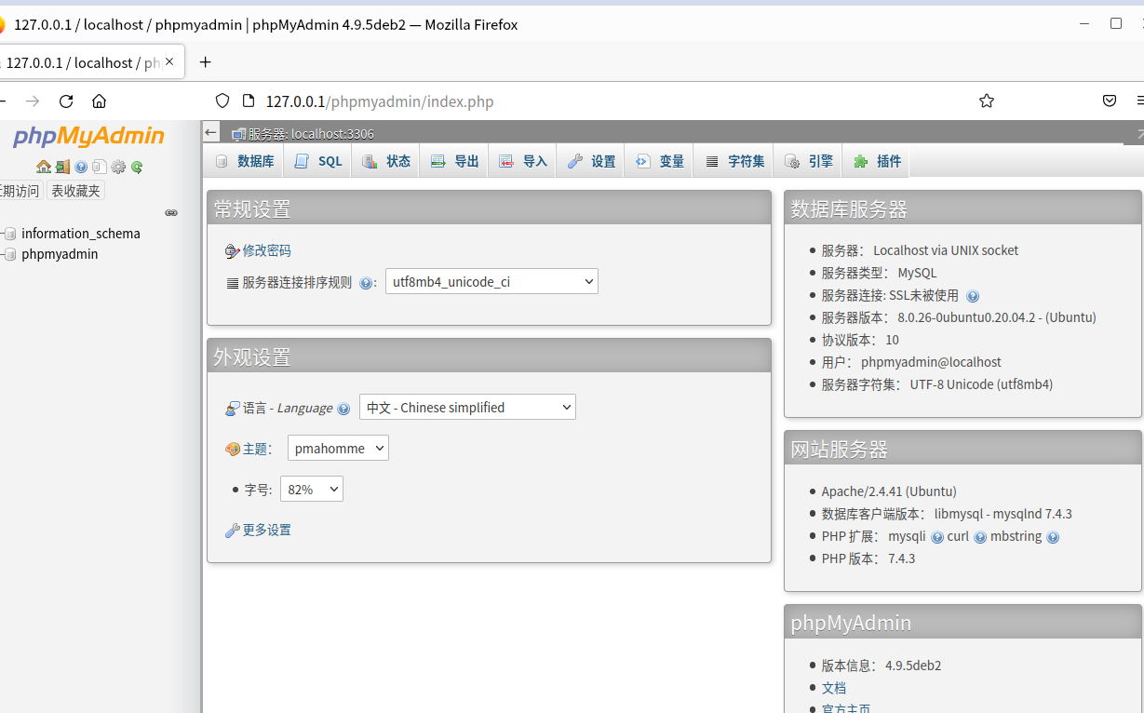Click the 更多设置 link
1144x713 pixels.
click(x=266, y=531)
